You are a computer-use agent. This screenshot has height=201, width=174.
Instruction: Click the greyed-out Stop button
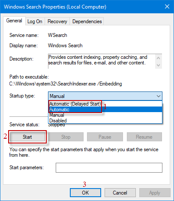click(66, 137)
